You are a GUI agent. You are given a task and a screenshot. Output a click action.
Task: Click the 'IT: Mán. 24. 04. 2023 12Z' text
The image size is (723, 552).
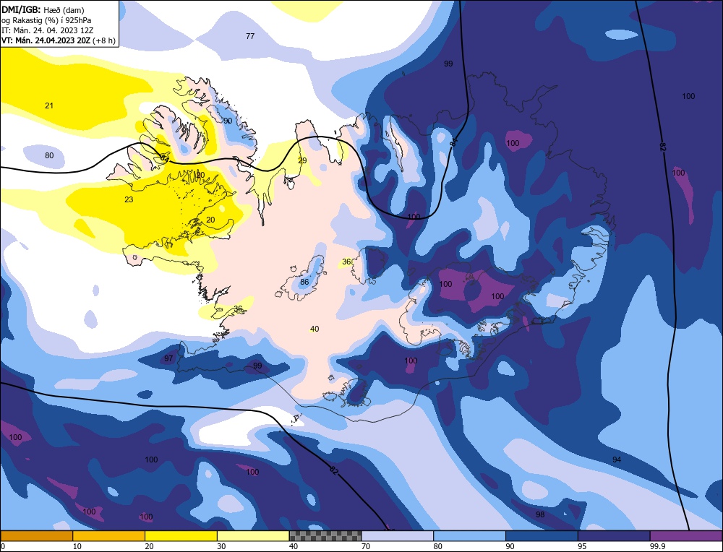[x=47, y=30]
